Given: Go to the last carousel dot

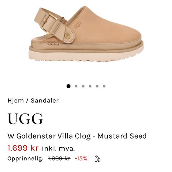Looking at the screenshot, I should (x=104, y=86).
